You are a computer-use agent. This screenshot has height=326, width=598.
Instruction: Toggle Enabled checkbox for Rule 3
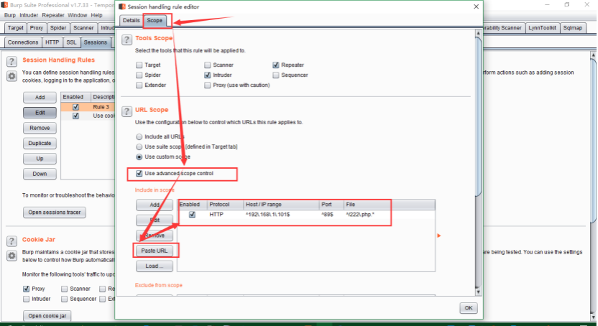(76, 107)
